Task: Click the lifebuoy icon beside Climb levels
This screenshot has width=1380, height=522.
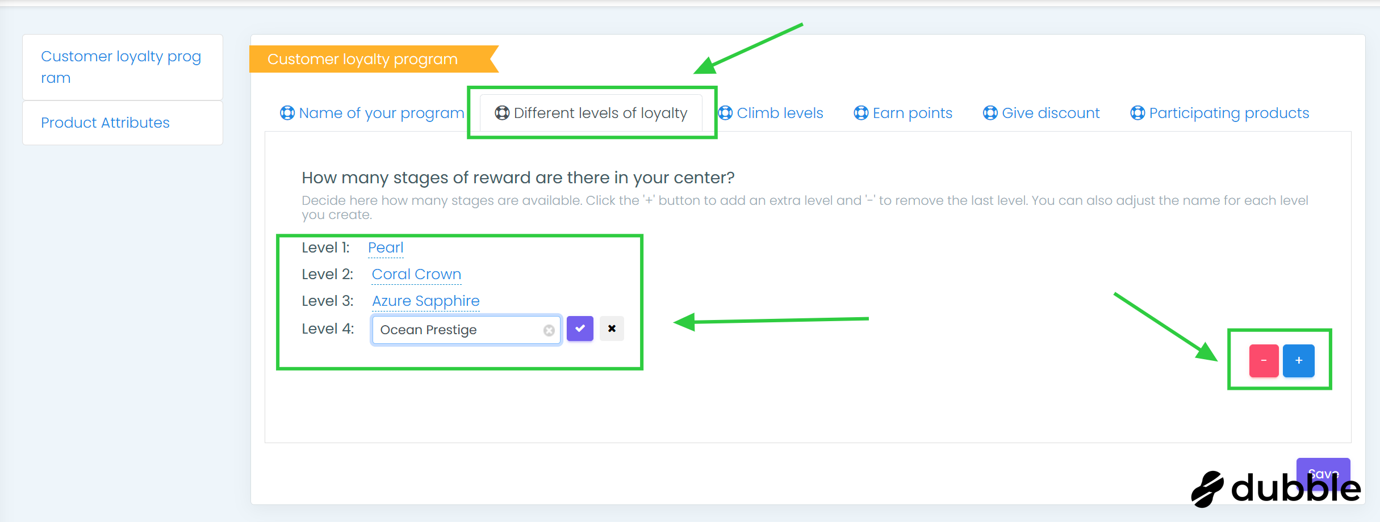Action: pos(725,113)
